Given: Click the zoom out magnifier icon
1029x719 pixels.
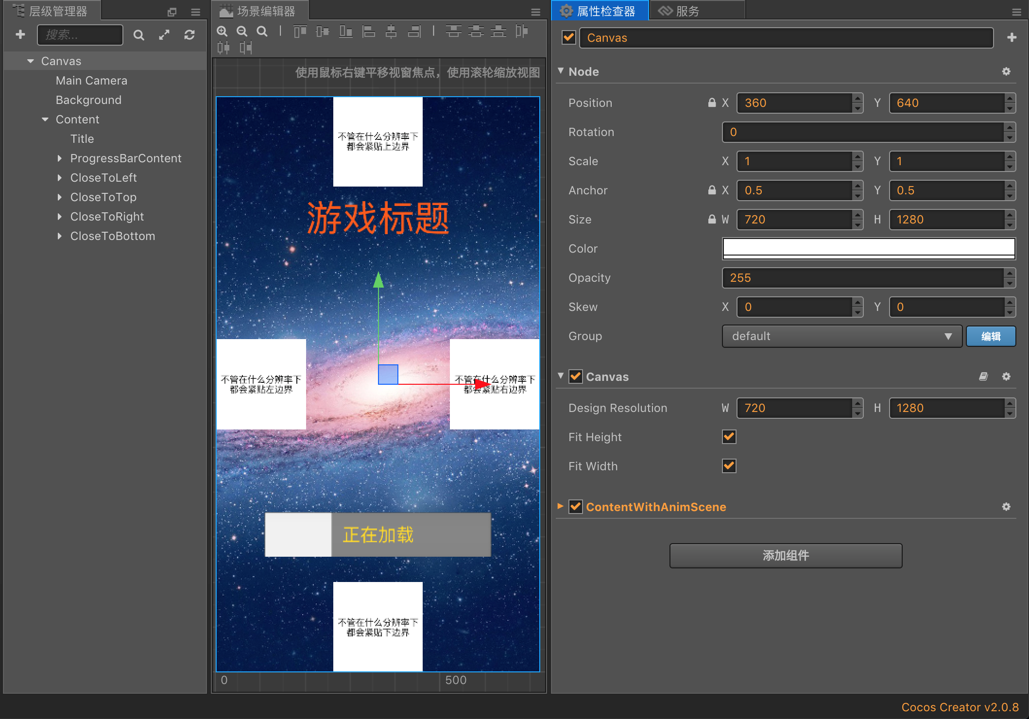Looking at the screenshot, I should [x=242, y=32].
